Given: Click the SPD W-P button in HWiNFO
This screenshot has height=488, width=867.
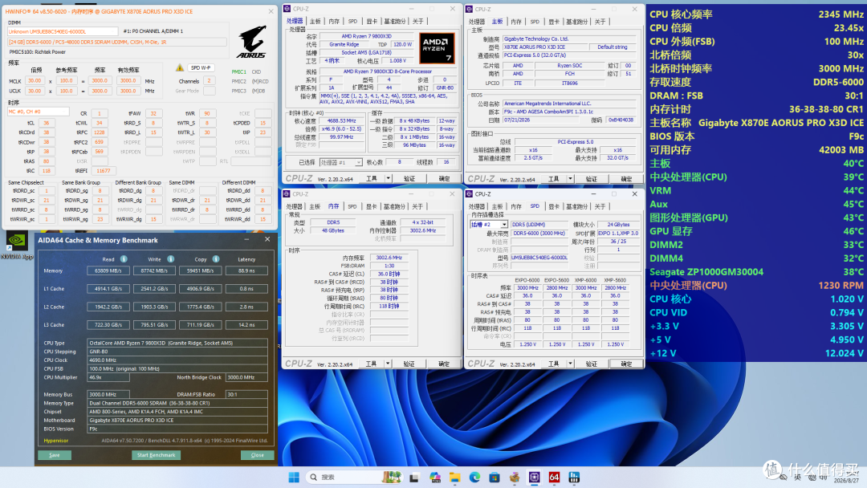Looking at the screenshot, I should [201, 67].
